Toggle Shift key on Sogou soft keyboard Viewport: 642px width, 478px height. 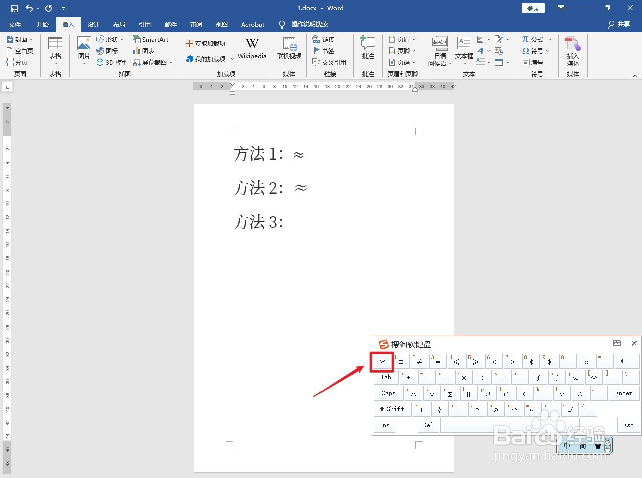coord(392,409)
